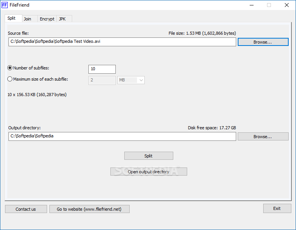296x230 pixels.
Task: Browse for the source file
Action: (263, 42)
